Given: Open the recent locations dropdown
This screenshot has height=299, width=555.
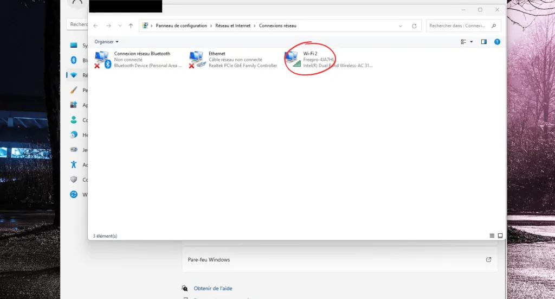Looking at the screenshot, I should (x=120, y=26).
